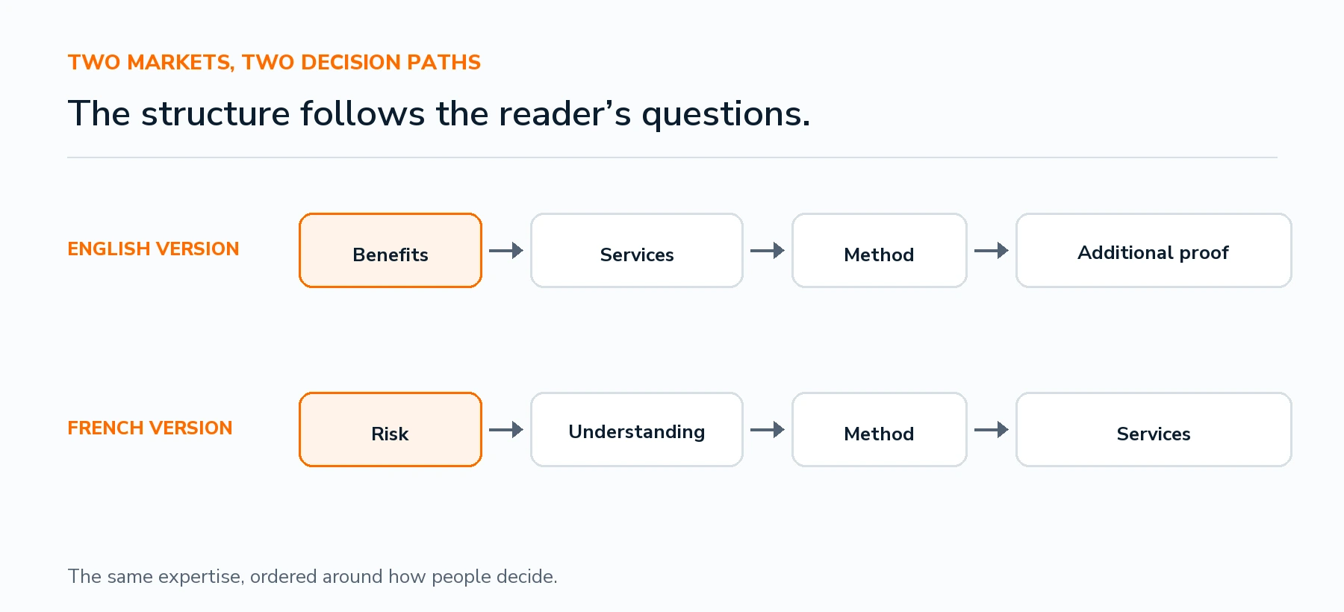The width and height of the screenshot is (1344, 612).
Task: Select the Understanding box
Action: [x=637, y=430]
